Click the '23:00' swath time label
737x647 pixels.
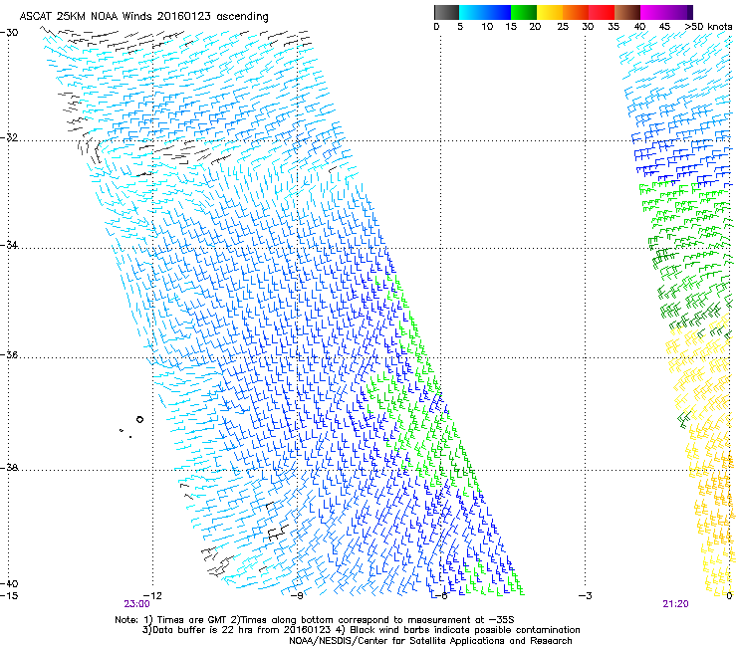136,604
